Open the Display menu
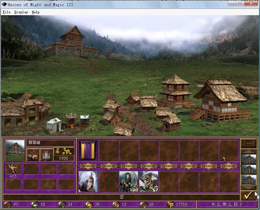The image size is (260, 210). point(21,12)
